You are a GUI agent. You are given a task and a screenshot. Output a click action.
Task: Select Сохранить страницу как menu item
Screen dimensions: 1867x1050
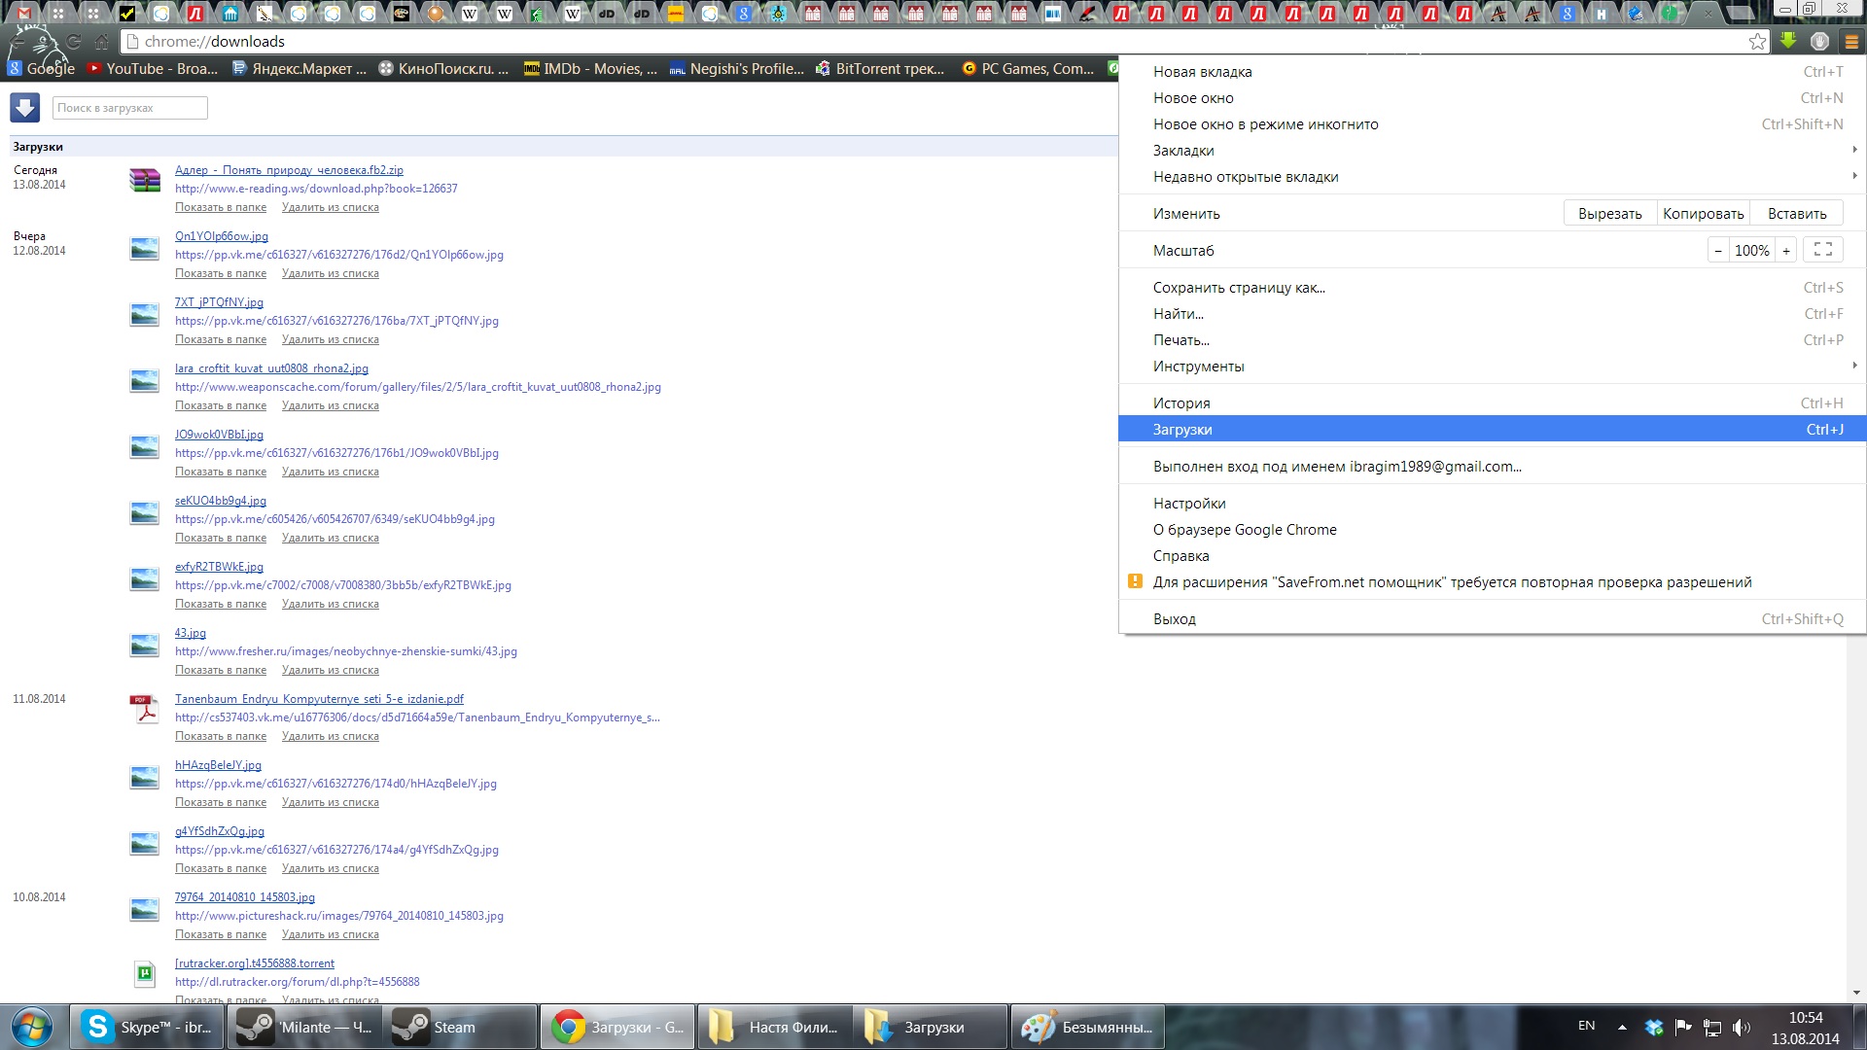(1492, 288)
